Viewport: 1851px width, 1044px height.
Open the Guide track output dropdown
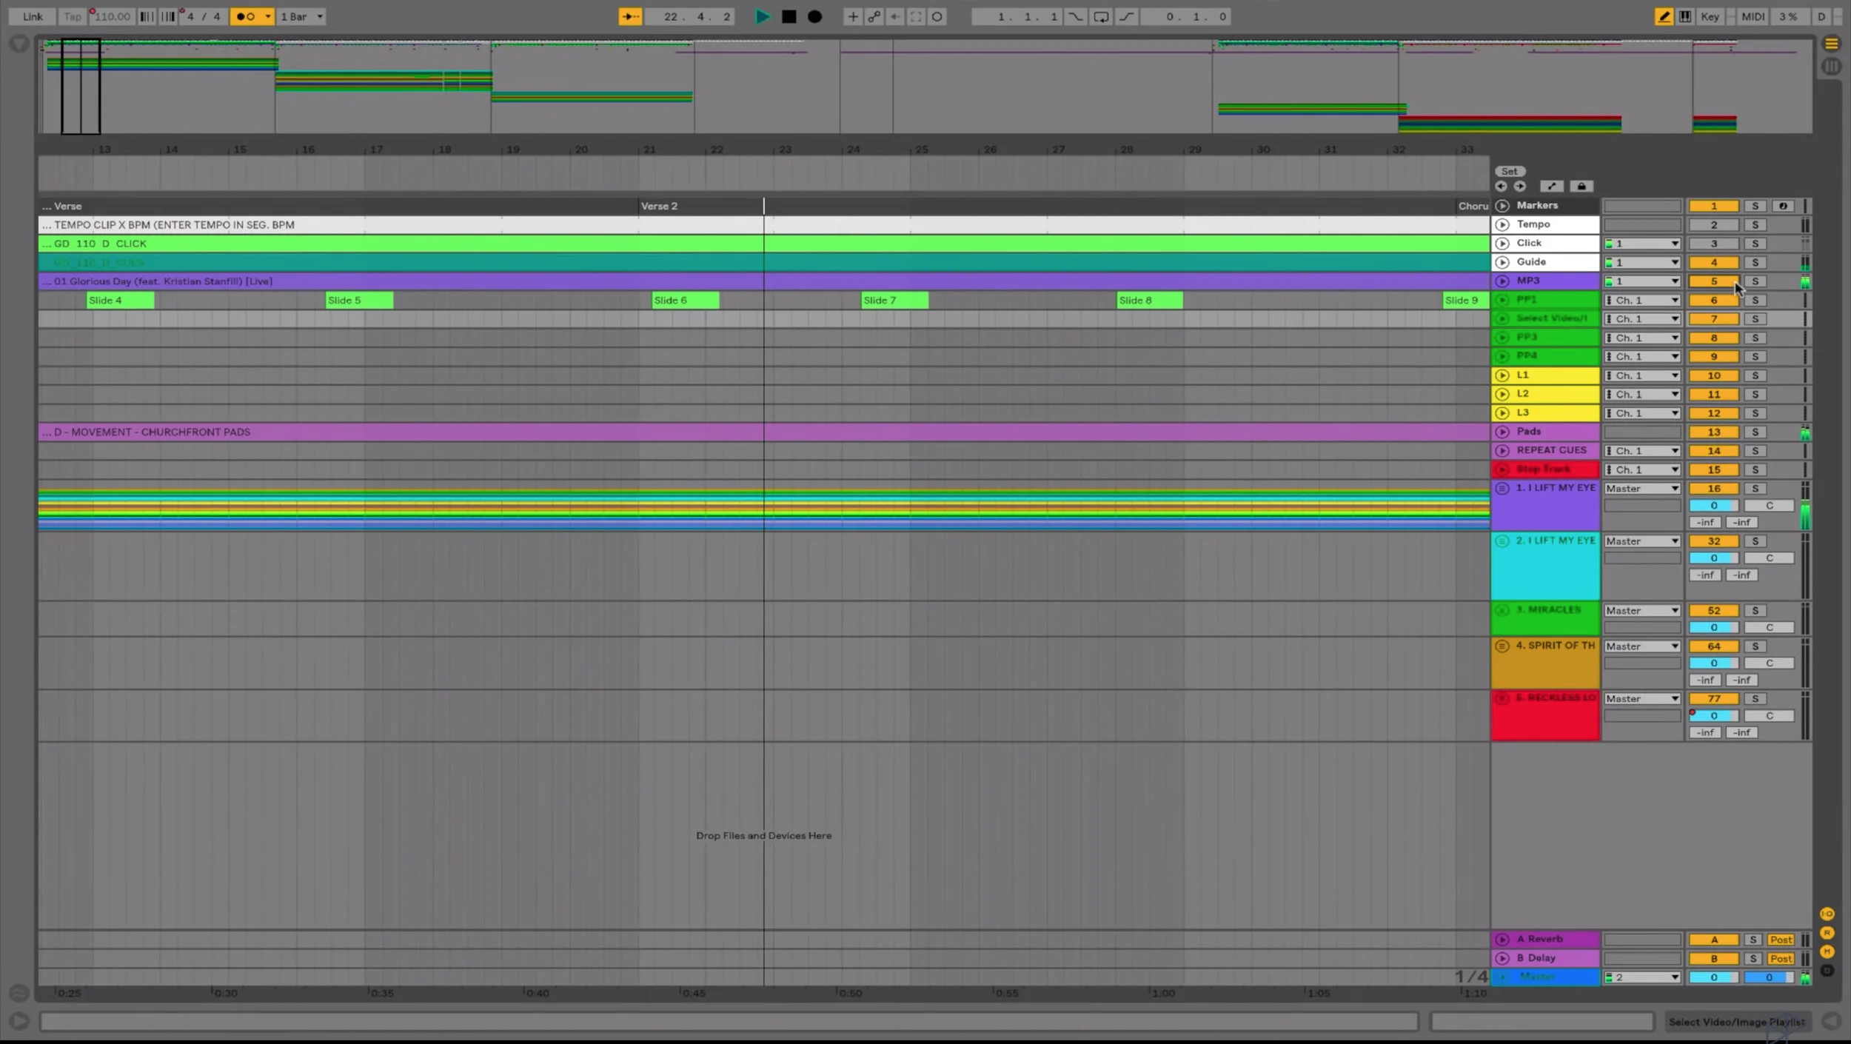1642,262
